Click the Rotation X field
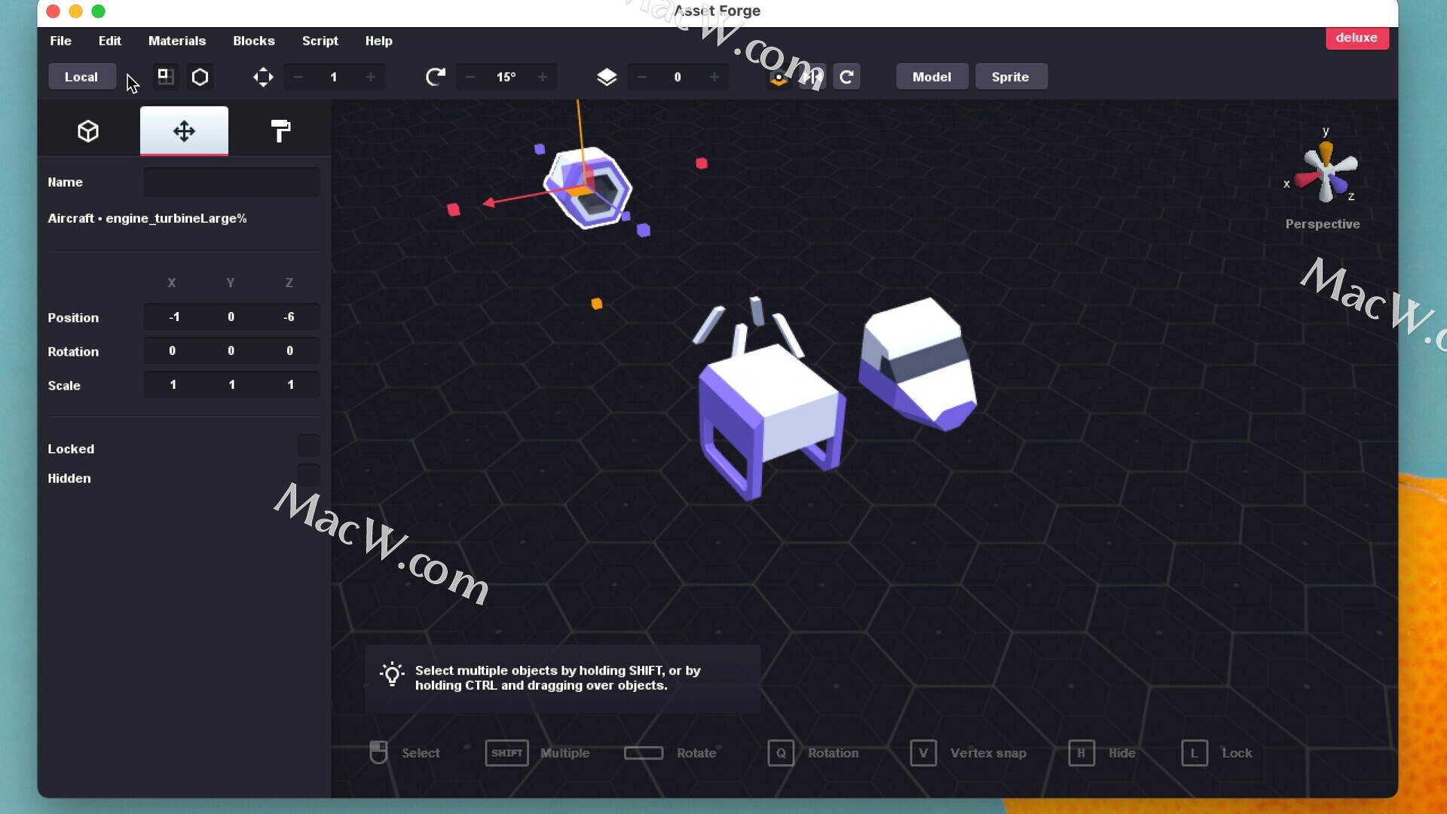The width and height of the screenshot is (1447, 814). tap(173, 350)
